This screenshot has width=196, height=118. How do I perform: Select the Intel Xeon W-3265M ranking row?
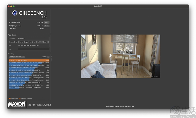pos(29,75)
